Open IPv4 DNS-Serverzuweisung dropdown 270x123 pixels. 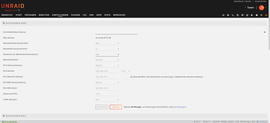tap(107, 83)
